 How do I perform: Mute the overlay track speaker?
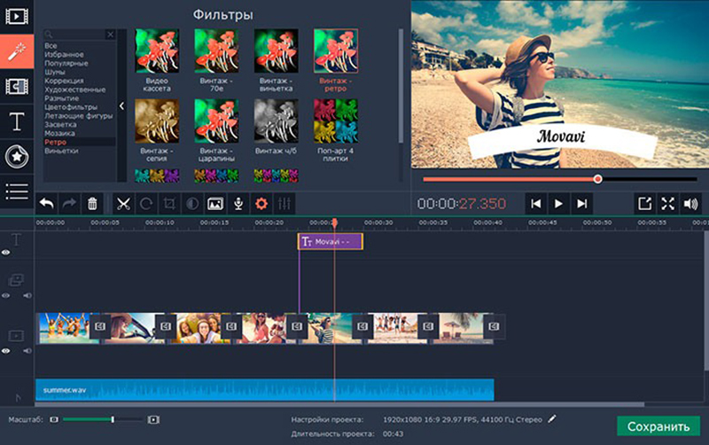[27, 295]
